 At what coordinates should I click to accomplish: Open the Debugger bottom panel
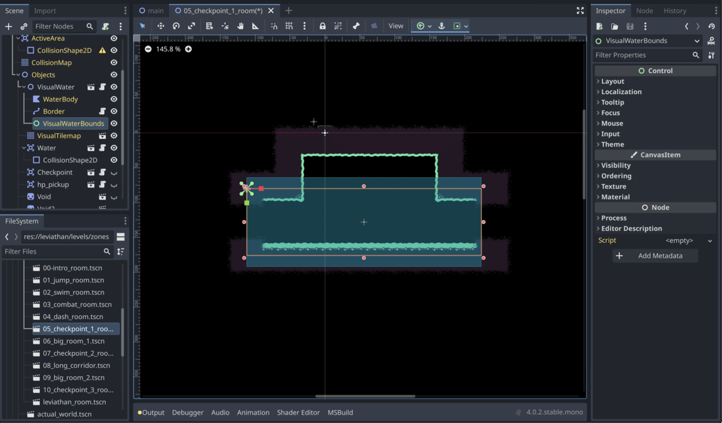[188, 412]
